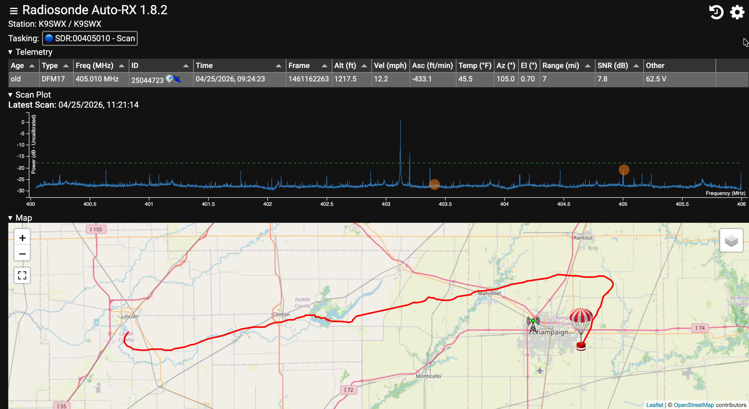Open the hamburger sidebar menu
This screenshot has height=409, width=749.
[14, 11]
